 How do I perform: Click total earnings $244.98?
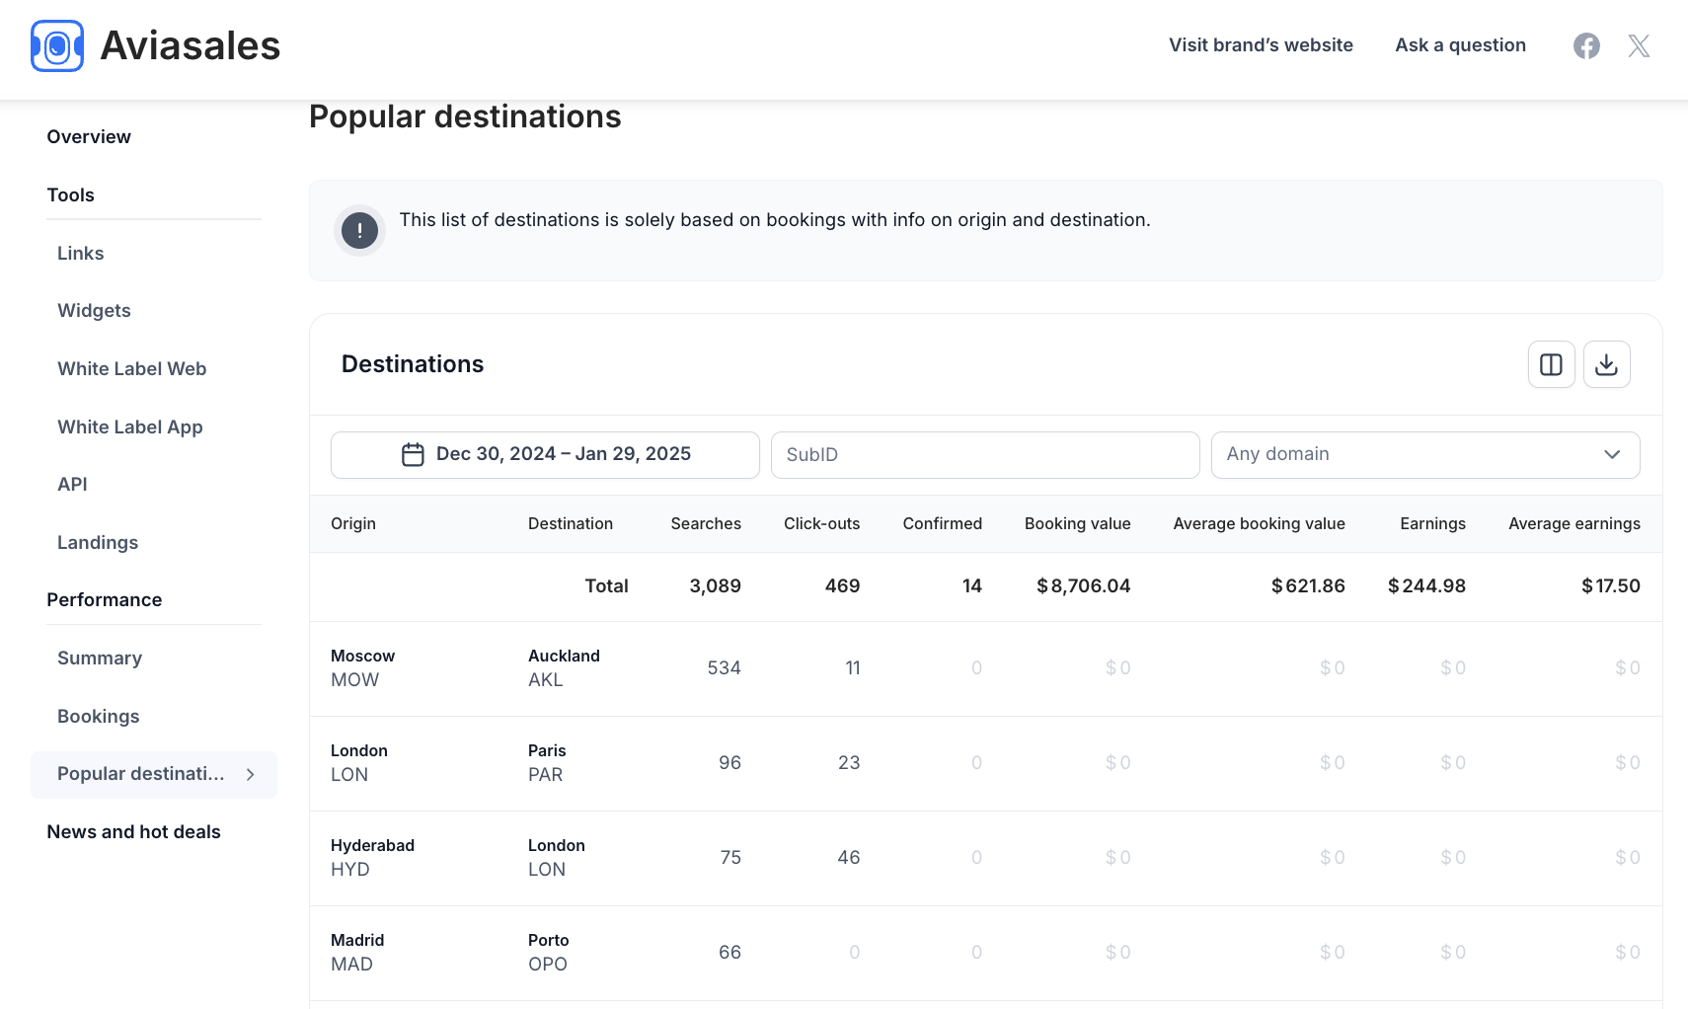point(1426,586)
